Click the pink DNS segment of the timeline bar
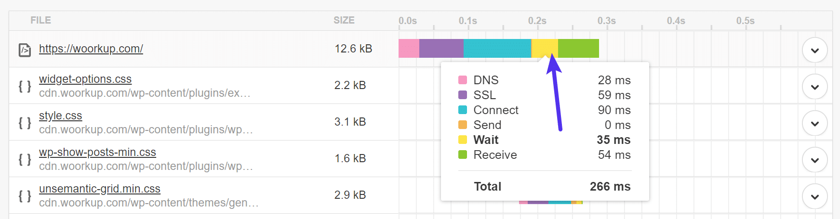The height and width of the screenshot is (219, 840). pos(409,49)
